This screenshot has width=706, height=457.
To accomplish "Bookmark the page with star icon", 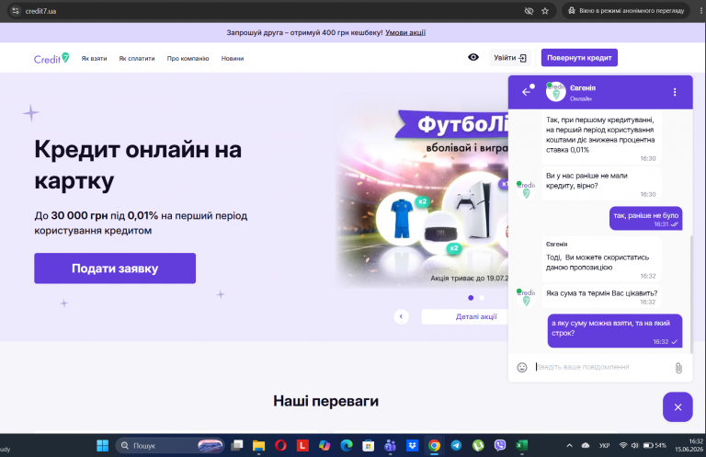I will click(x=545, y=11).
